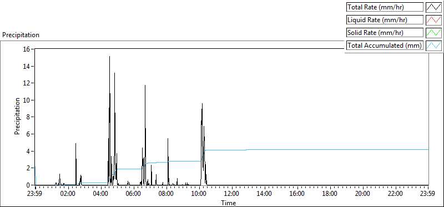
Task: Click the 2 y-axis tick label
Action: point(29,168)
